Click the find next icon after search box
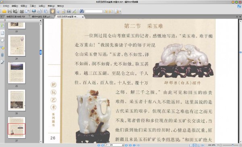The height and width of the screenshot is (147, 242). [111, 11]
